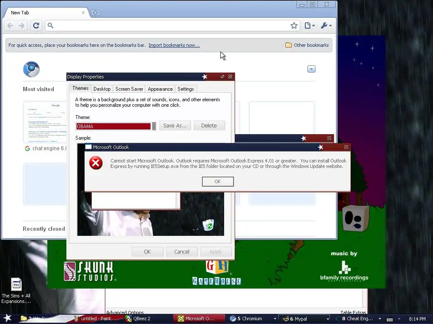The height and width of the screenshot is (324, 433).
Task: Close the Display Properties window
Action: pyautogui.click(x=230, y=77)
